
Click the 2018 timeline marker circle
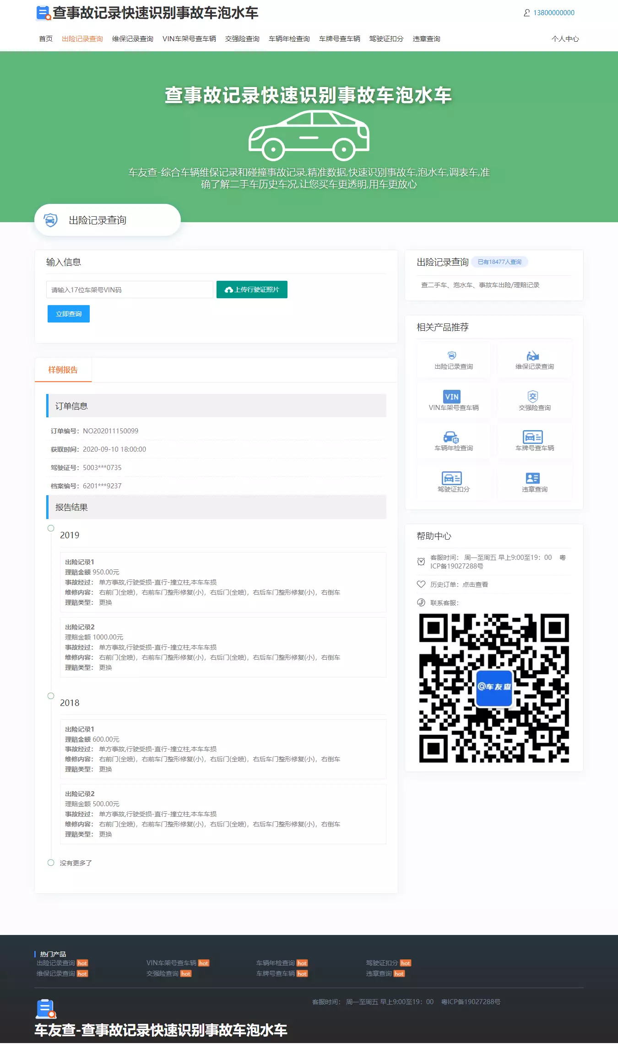click(51, 696)
